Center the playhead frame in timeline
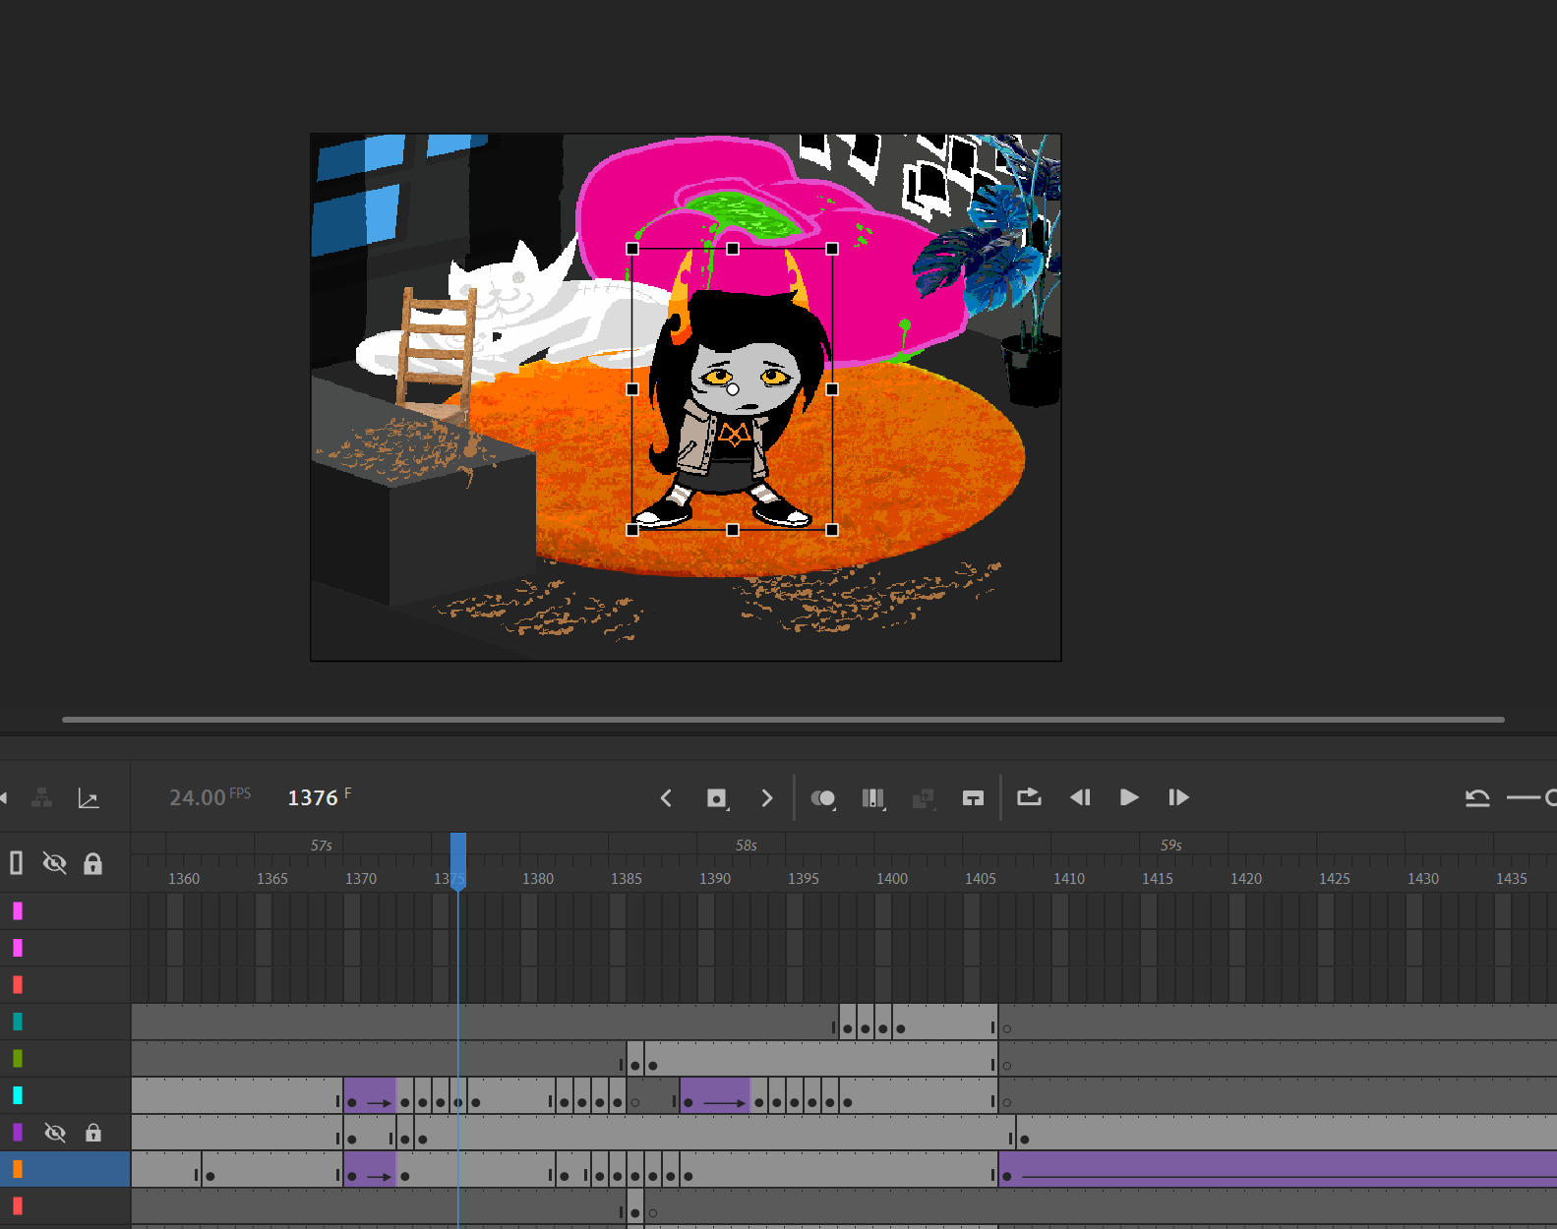This screenshot has width=1557, height=1229. [x=973, y=798]
